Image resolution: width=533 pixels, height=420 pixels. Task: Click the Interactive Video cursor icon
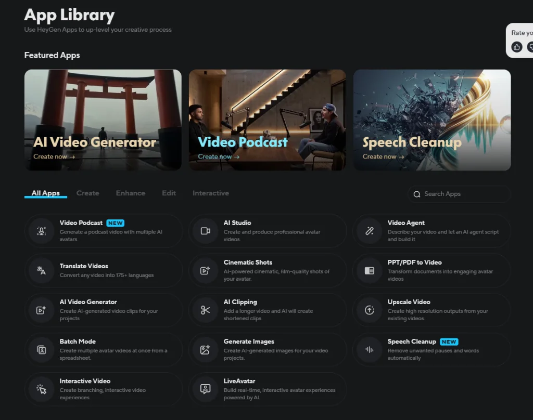coord(42,389)
